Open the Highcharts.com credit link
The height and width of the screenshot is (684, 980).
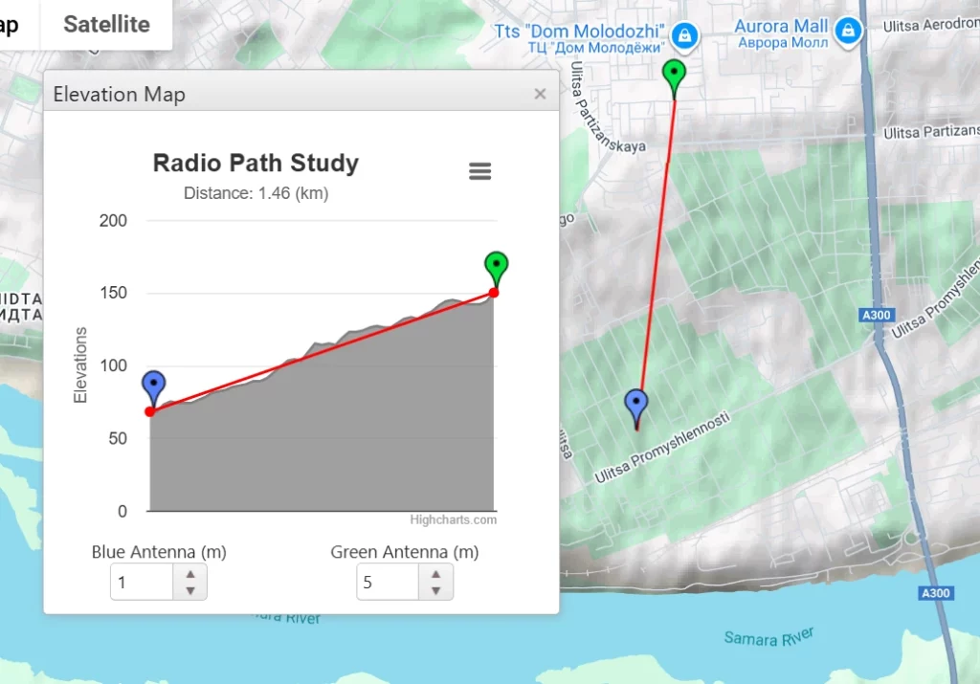pyautogui.click(x=453, y=520)
